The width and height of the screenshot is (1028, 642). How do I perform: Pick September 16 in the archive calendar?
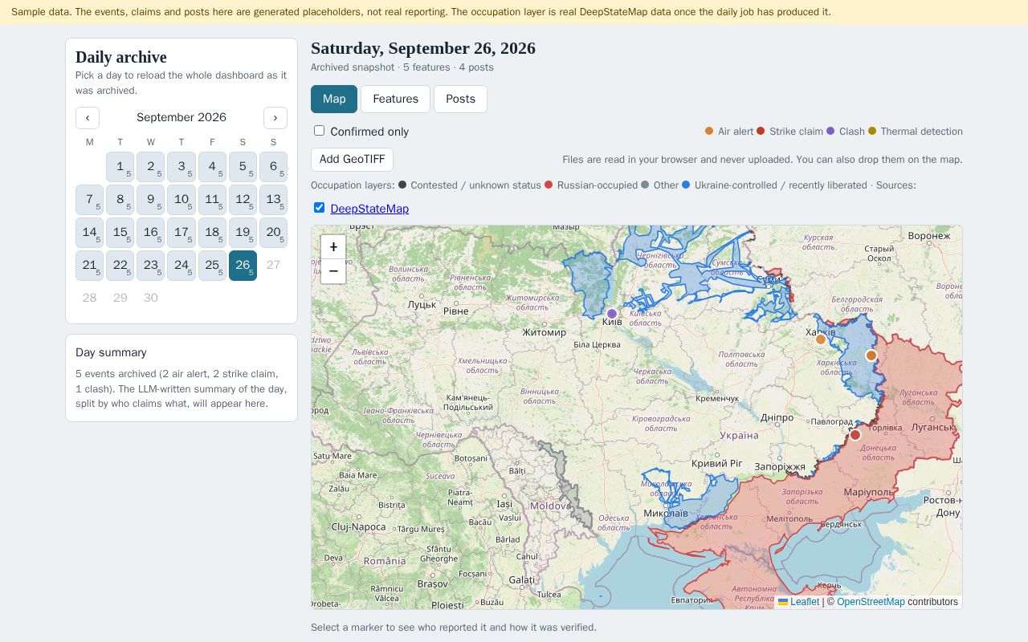point(150,233)
